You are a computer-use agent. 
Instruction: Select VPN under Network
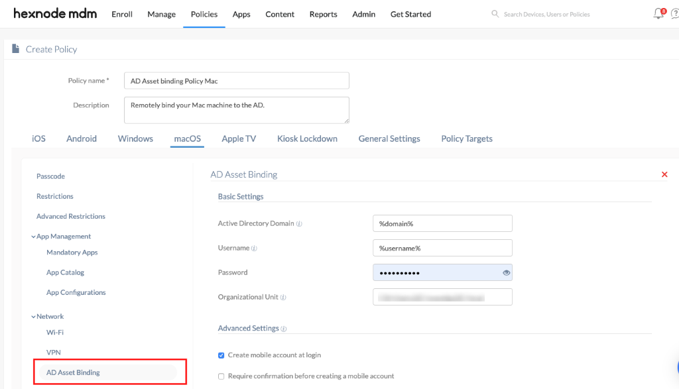(x=54, y=352)
